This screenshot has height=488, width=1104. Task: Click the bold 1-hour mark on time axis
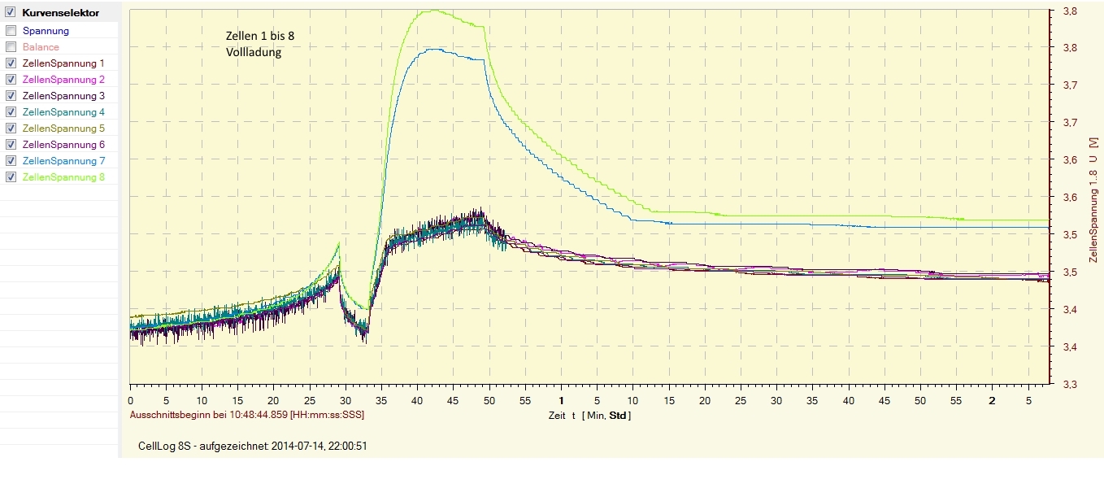(x=561, y=401)
